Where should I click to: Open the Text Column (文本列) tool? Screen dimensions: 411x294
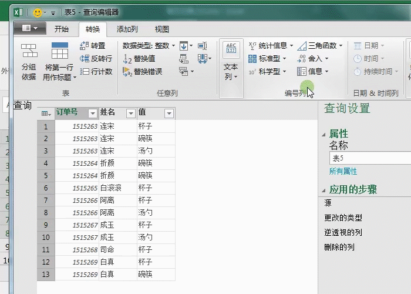click(x=231, y=62)
